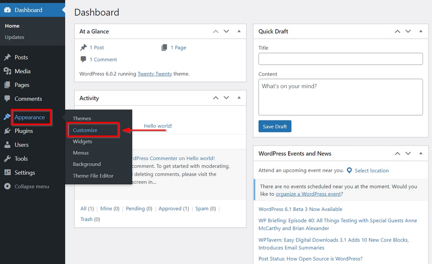Image resolution: width=432 pixels, height=264 pixels.
Task: Click the Select location link
Action: tap(372, 170)
